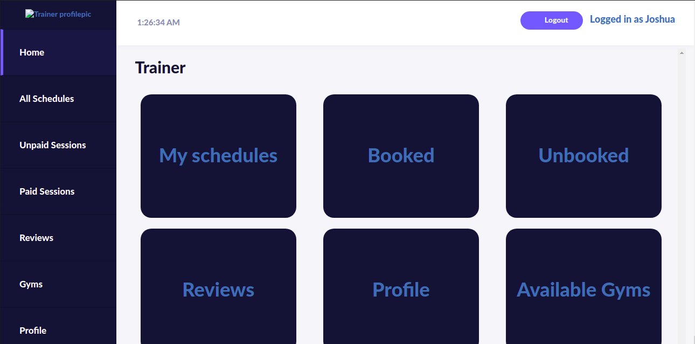Open the Logged in as Joshua link
This screenshot has width=695, height=344.
(632, 19)
